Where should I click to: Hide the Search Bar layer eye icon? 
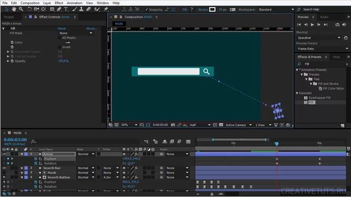tap(4, 168)
